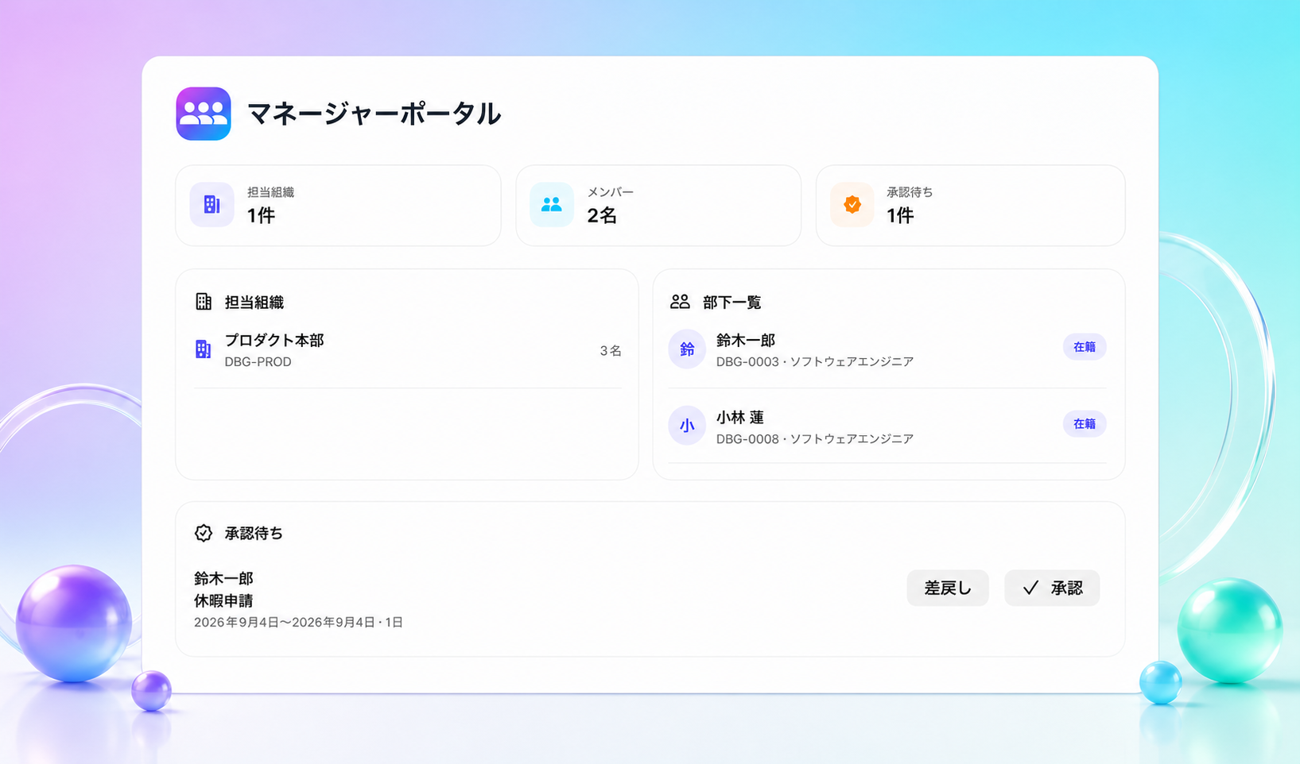Click the check badge icon beside 承認待ち section heading
Screen dimensions: 1300x764
point(204,533)
